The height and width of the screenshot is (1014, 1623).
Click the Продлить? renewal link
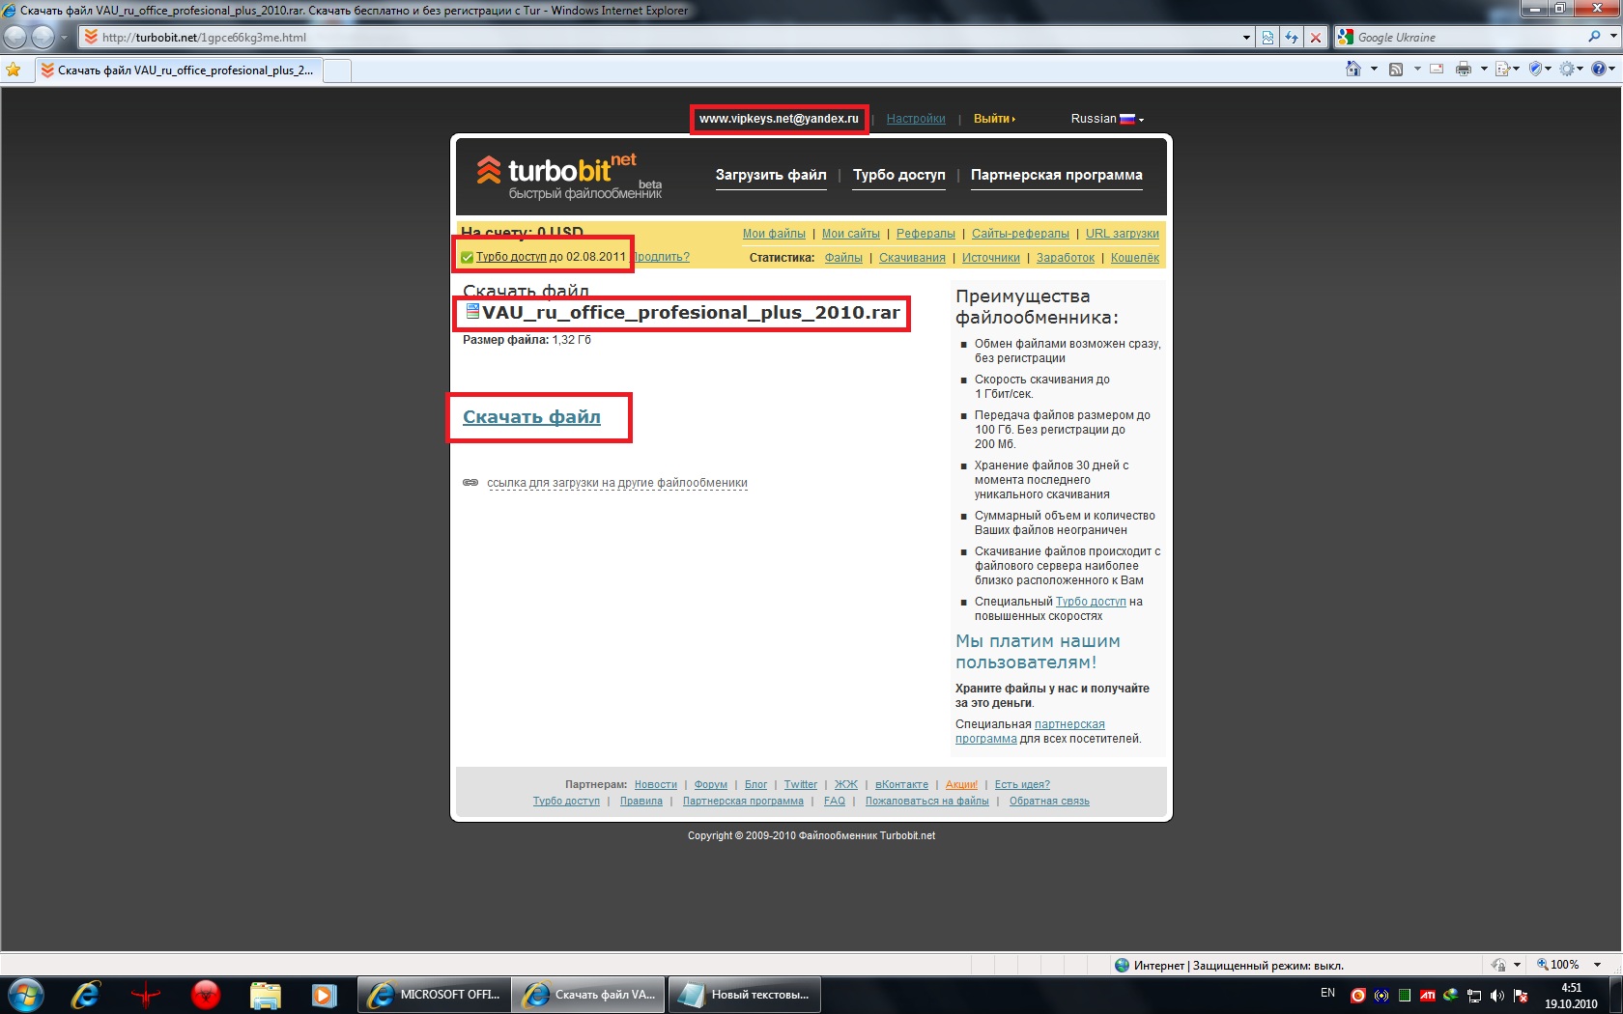click(x=662, y=257)
